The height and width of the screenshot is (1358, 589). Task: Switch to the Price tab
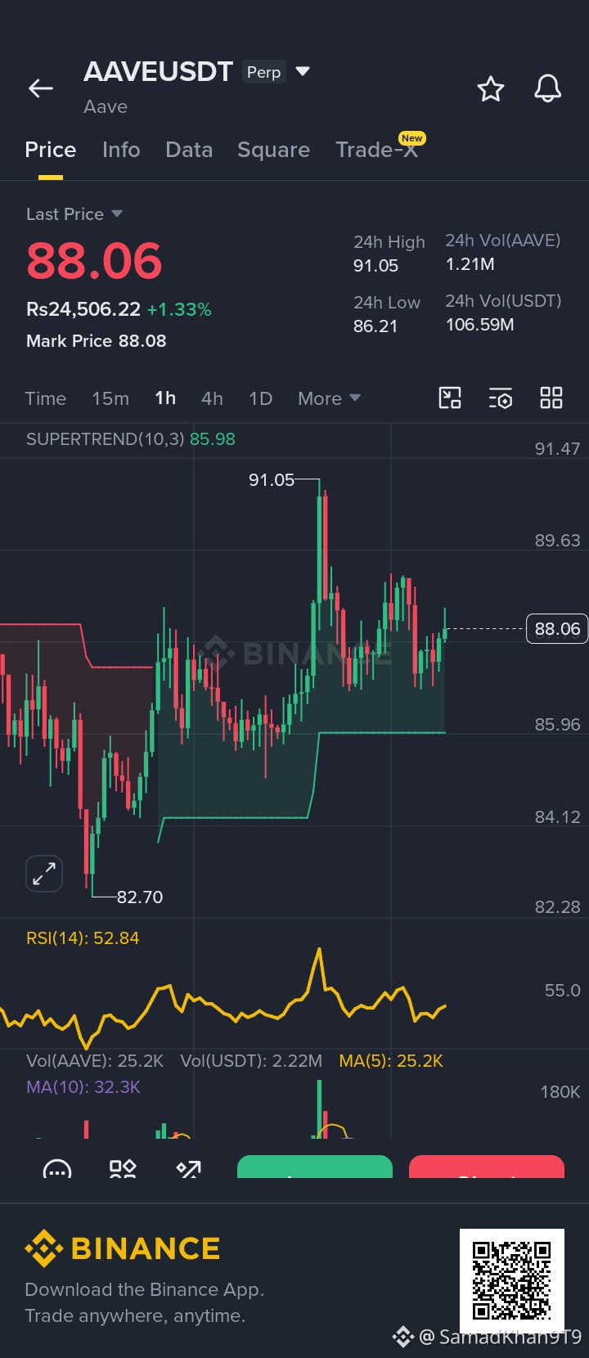pos(50,150)
